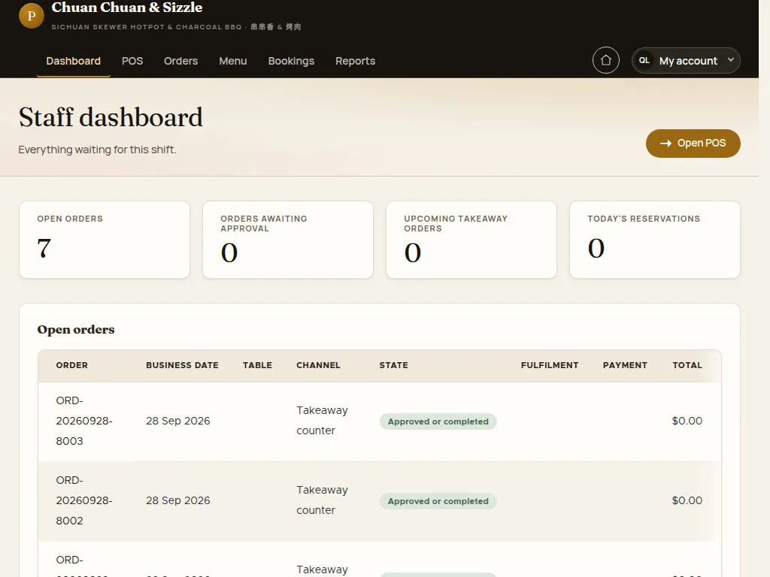770x577 pixels.
Task: Go to the Menu tab
Action: (x=233, y=61)
